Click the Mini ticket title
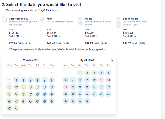165x119 pixels. tap(49, 19)
